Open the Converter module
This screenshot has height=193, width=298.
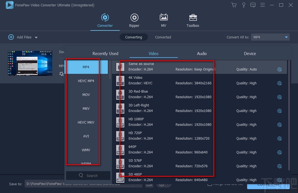[x=105, y=20]
